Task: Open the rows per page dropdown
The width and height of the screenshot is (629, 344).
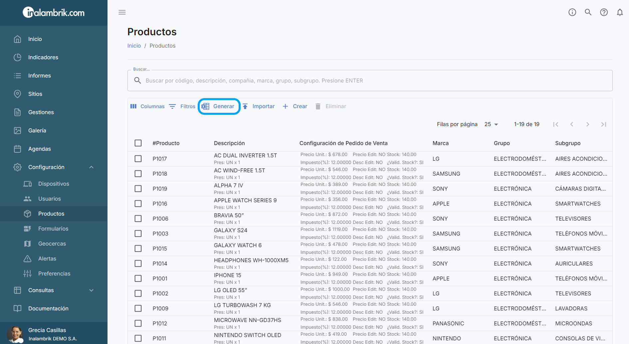Action: point(491,124)
